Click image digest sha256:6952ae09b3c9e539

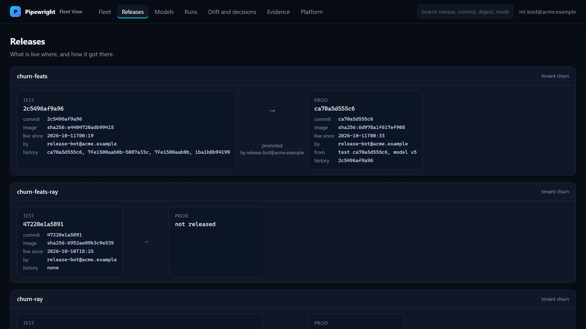click(x=81, y=243)
